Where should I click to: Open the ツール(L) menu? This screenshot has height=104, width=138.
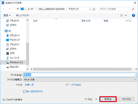[91, 99]
